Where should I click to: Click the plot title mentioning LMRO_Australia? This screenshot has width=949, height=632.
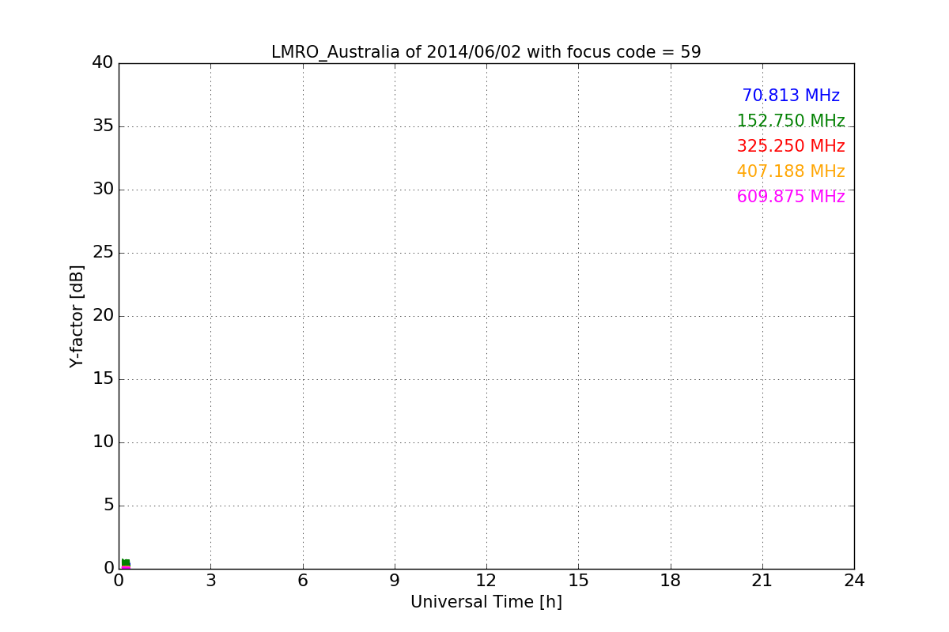tap(486, 52)
